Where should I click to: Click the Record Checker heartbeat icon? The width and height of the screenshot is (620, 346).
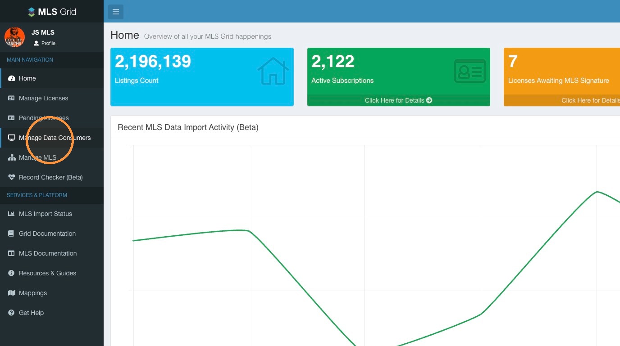12,177
